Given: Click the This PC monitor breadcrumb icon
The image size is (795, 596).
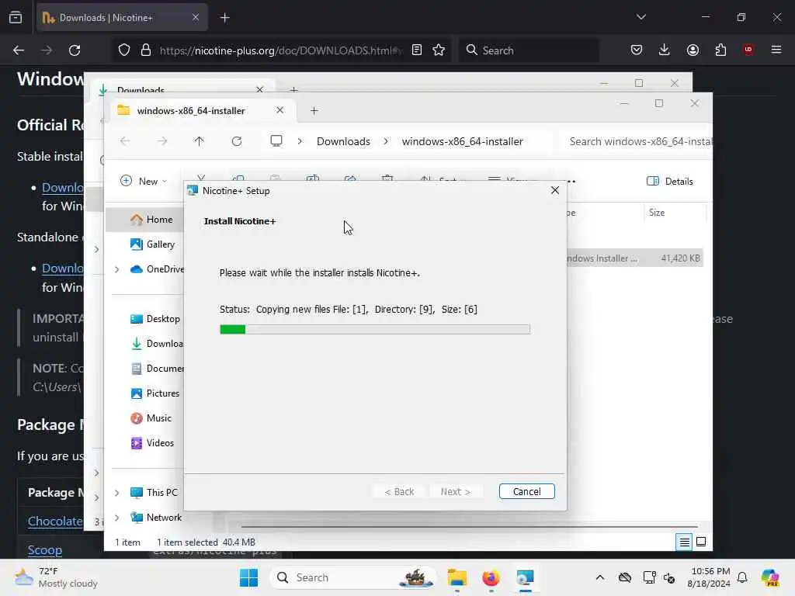Looking at the screenshot, I should pos(276,141).
